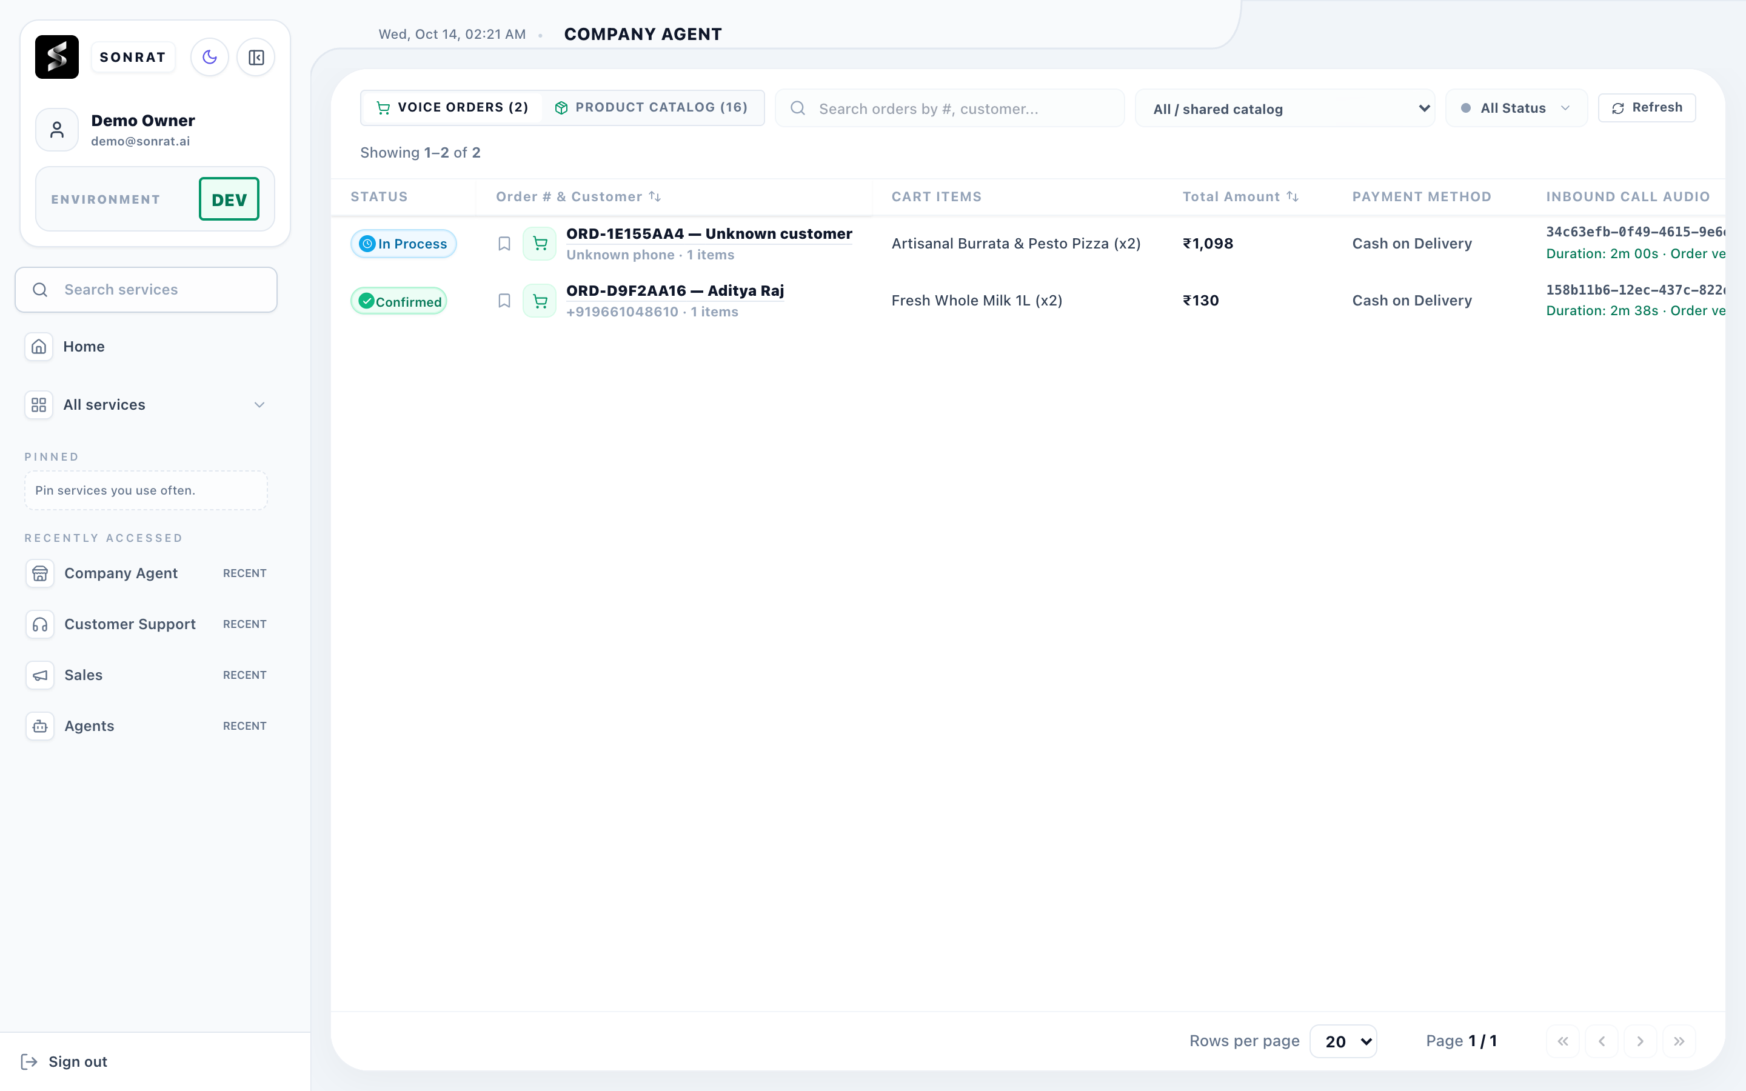Go to previous page chevron
Viewport: 1746px width, 1091px height.
click(1602, 1041)
